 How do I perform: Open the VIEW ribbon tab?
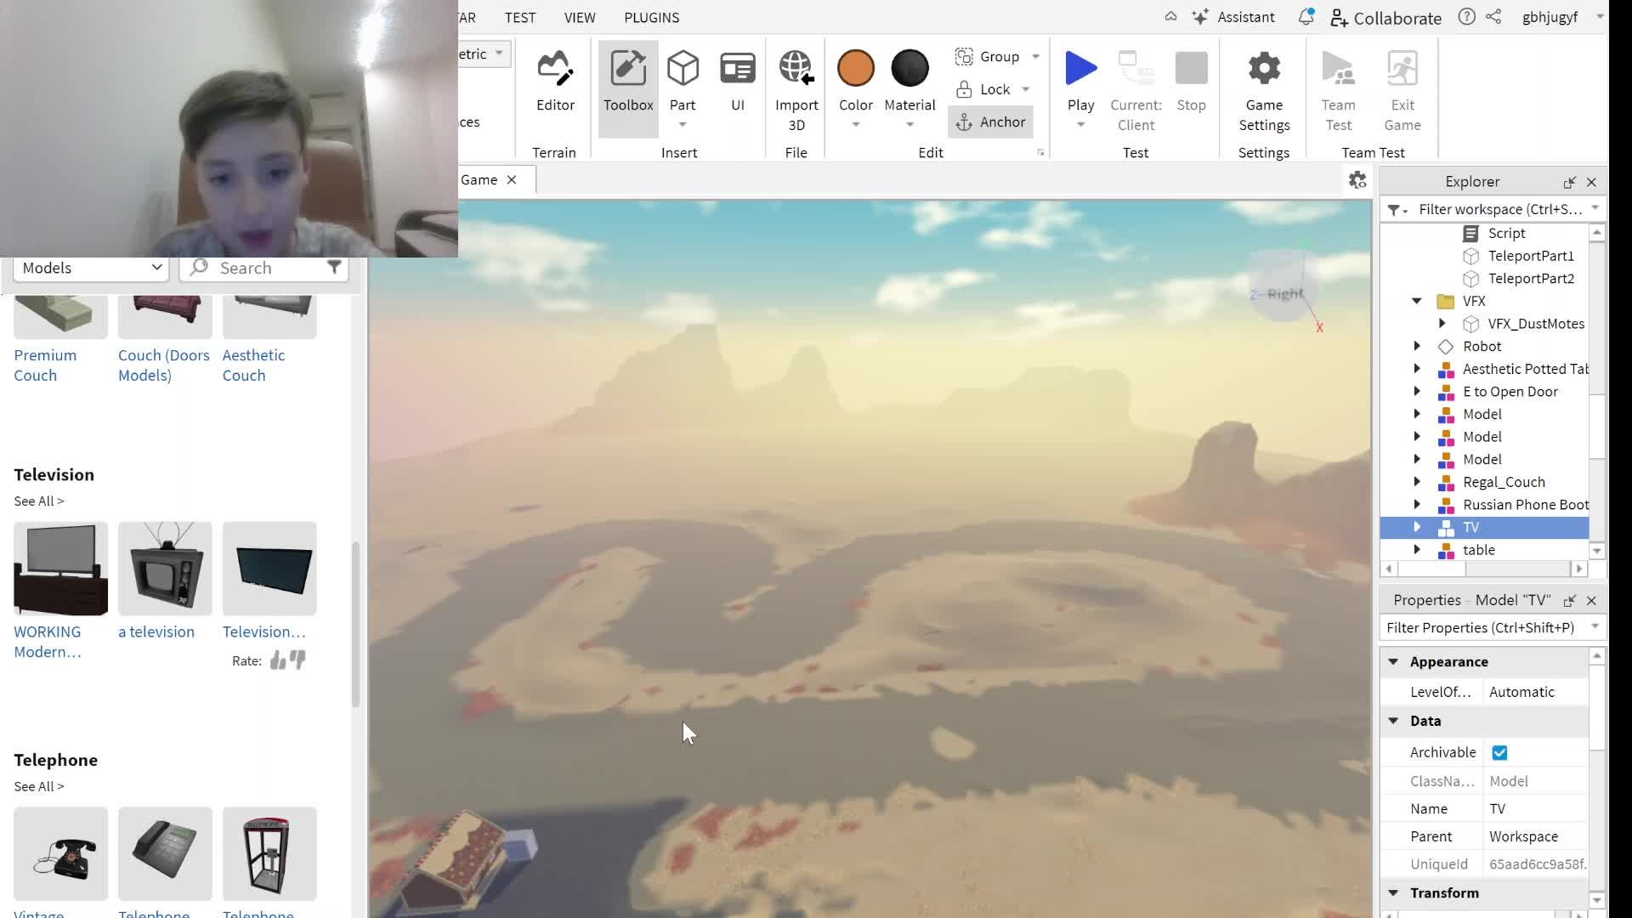(580, 17)
